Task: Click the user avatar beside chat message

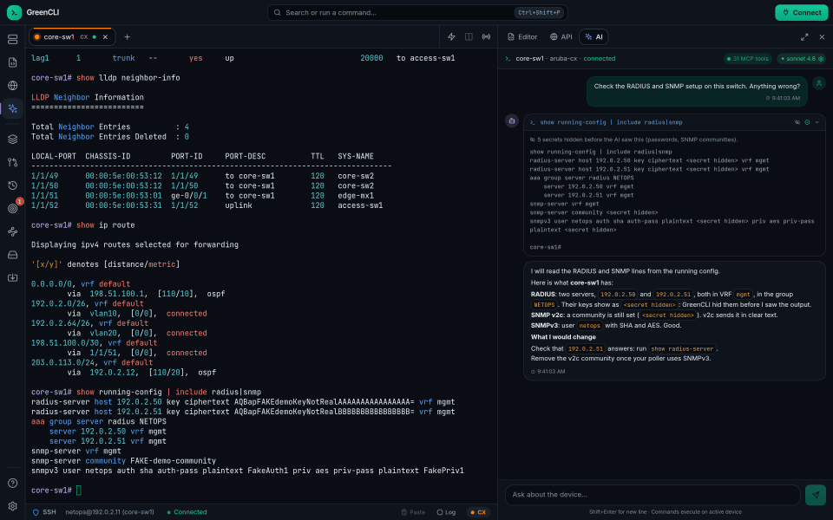Action: coord(818,83)
